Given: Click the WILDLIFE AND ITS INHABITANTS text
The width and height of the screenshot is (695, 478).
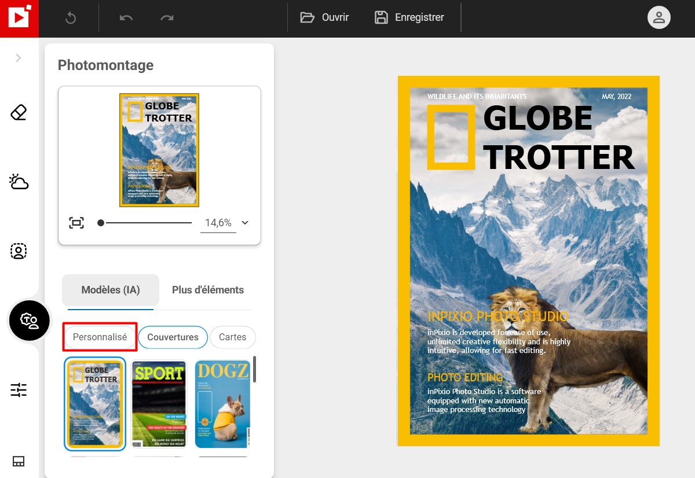Looking at the screenshot, I should pyautogui.click(x=477, y=96).
